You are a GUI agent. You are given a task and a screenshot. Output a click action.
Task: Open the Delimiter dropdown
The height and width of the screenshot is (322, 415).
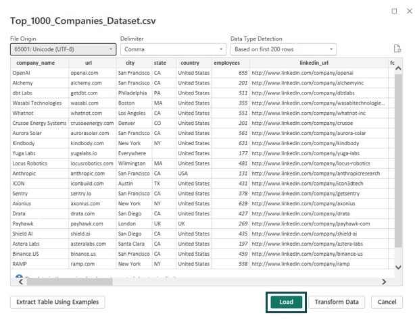(173, 49)
